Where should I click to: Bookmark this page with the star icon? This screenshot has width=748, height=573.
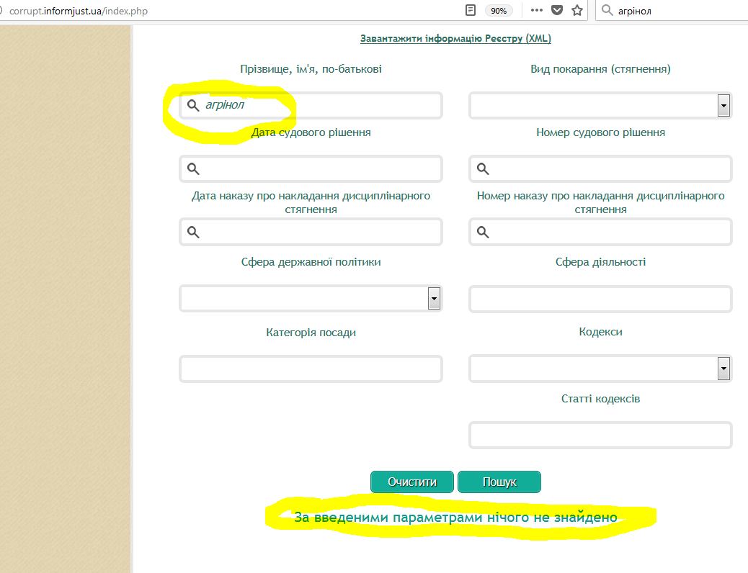576,11
